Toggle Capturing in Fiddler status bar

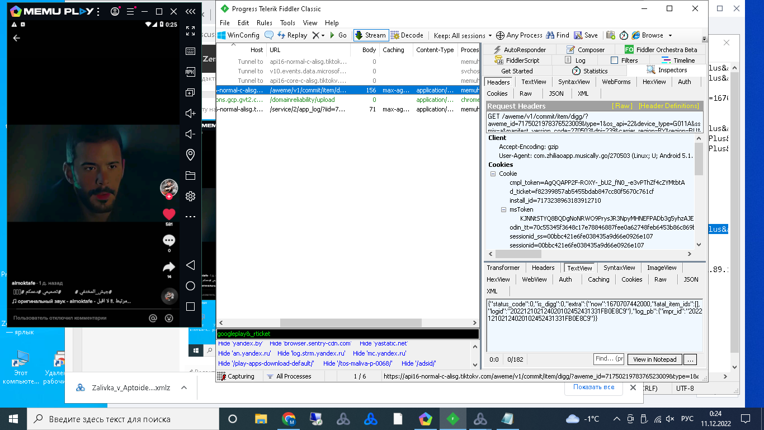[x=236, y=376]
